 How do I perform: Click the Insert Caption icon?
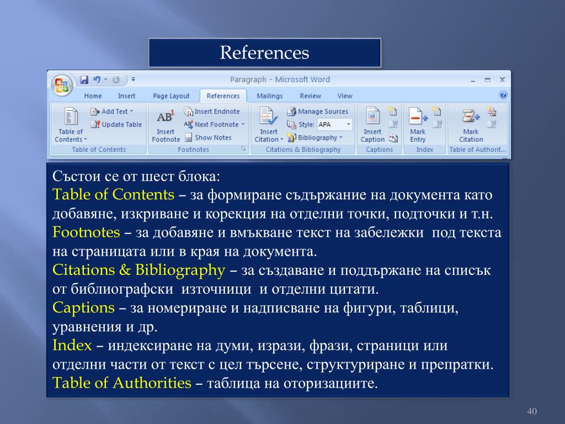pos(372,116)
